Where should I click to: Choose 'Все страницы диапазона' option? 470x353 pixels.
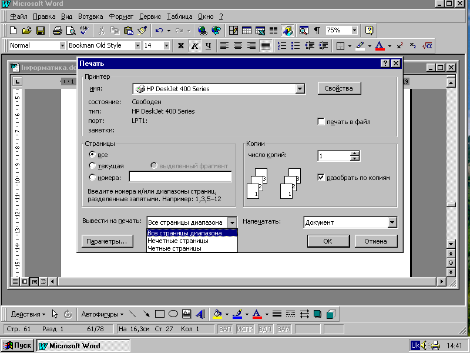tap(192, 233)
